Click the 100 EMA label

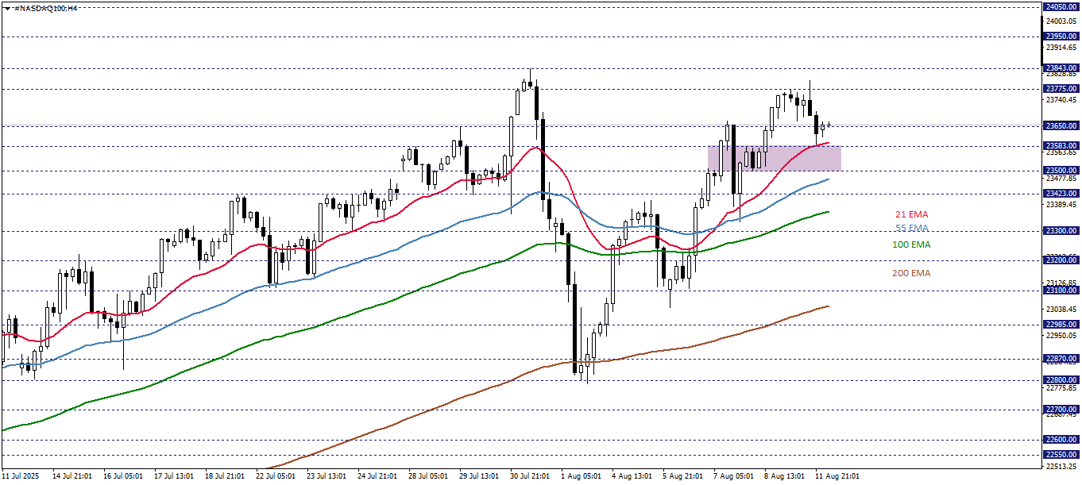tap(911, 244)
